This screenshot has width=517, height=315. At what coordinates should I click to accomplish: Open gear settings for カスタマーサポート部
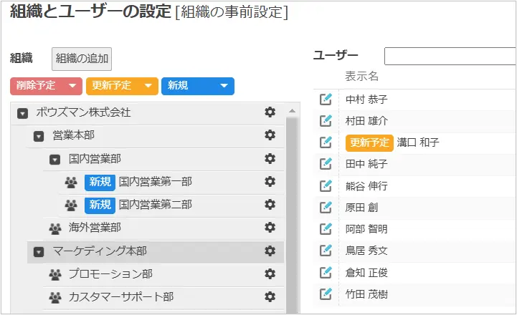[270, 296]
